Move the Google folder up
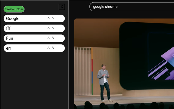Image resolution: width=174 pixels, height=109 pixels. pyautogui.click(x=48, y=18)
